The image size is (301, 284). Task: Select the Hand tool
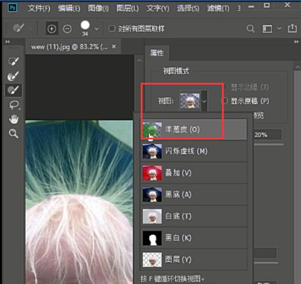pyautogui.click(x=14, y=119)
